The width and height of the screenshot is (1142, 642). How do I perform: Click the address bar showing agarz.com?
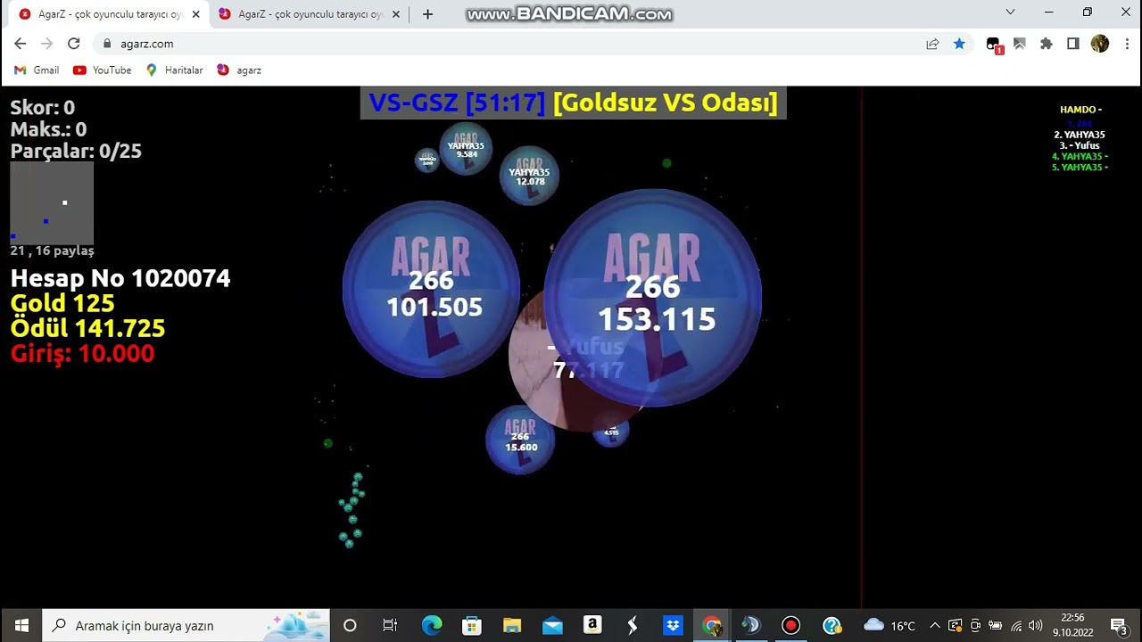(x=509, y=44)
